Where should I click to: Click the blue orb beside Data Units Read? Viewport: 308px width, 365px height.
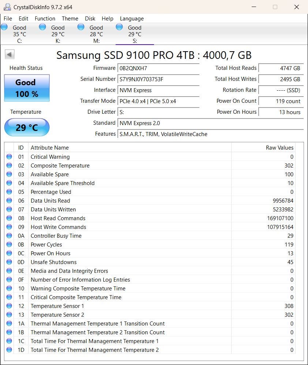click(x=9, y=200)
